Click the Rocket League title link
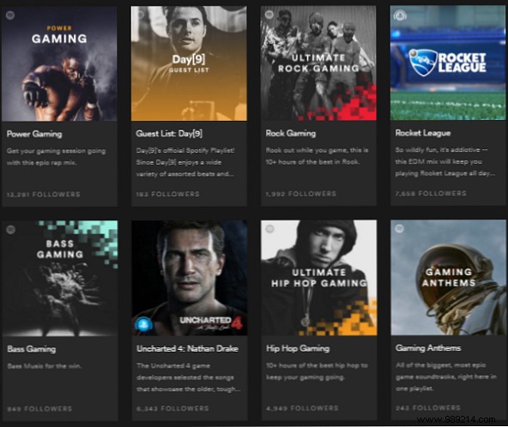 [x=423, y=133]
